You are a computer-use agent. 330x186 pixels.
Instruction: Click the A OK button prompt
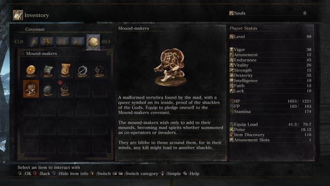tap(25, 173)
